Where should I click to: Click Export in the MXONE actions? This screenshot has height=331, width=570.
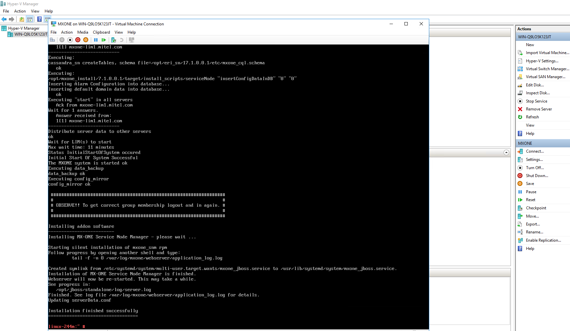[533, 224]
